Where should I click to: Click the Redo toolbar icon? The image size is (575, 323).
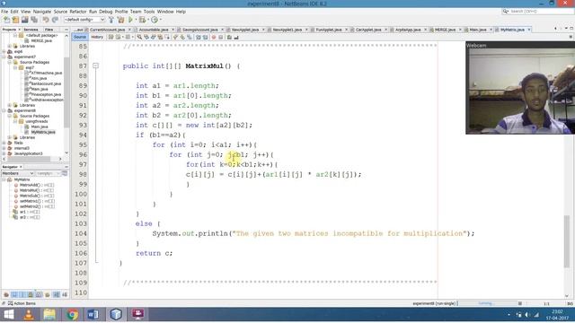55,20
